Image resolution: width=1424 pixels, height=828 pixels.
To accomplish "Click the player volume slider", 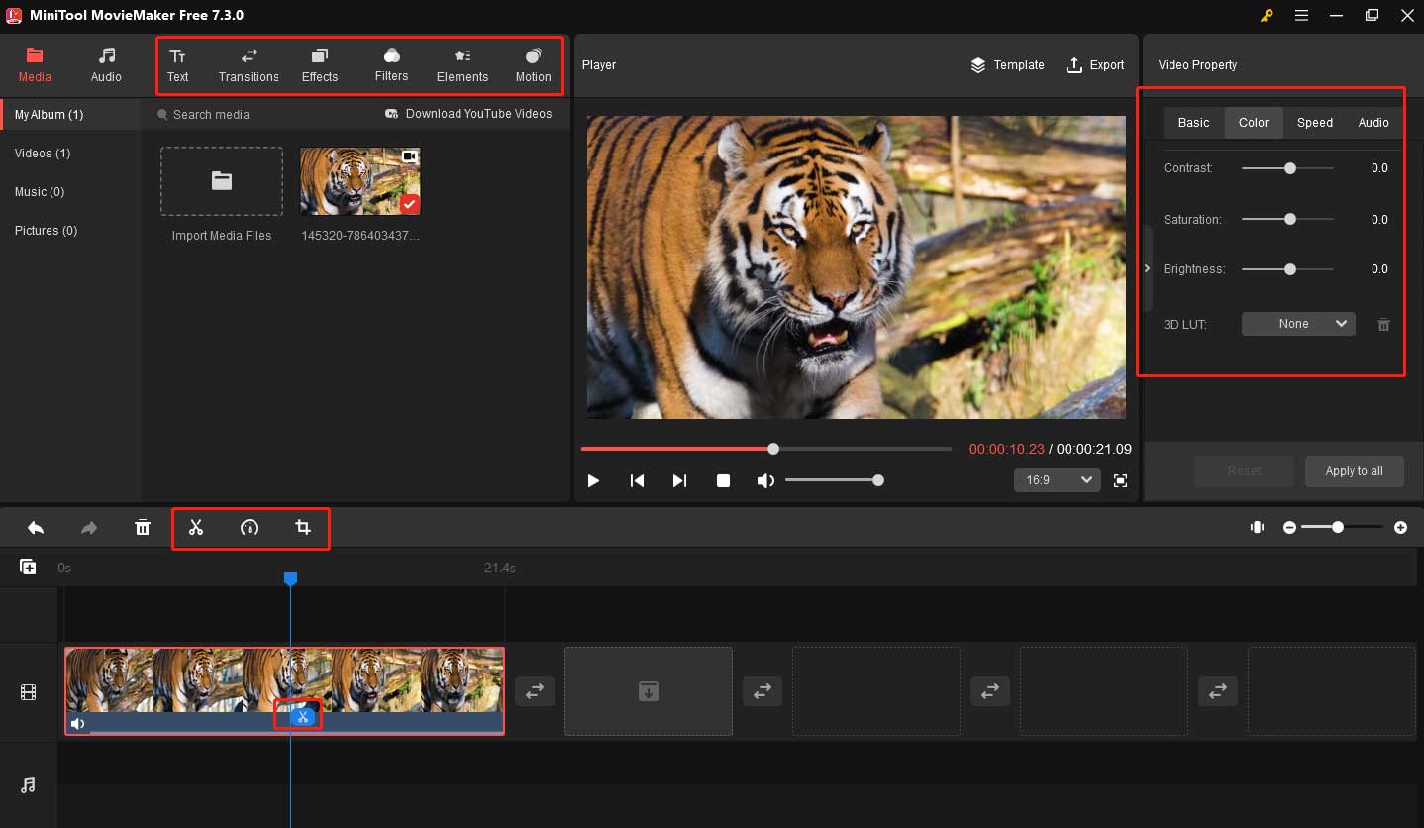I will (x=834, y=480).
